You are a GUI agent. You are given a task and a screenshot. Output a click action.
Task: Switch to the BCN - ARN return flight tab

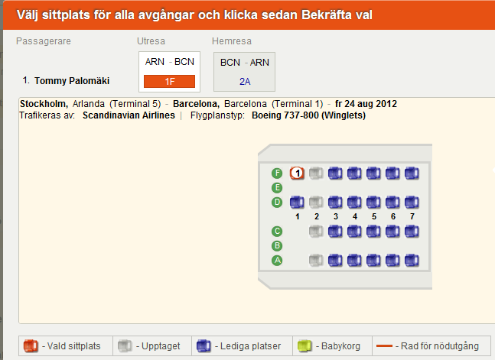point(244,62)
